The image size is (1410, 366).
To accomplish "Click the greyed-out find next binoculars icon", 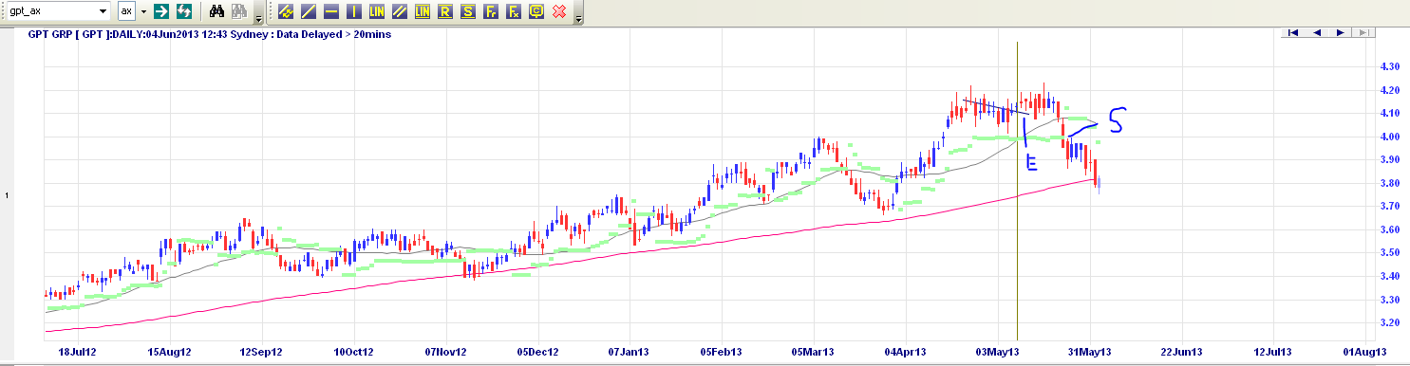I will [239, 11].
